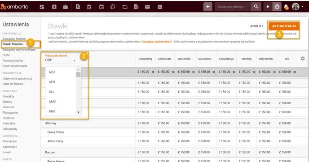Open the GBP currency dropdown

click(x=61, y=60)
